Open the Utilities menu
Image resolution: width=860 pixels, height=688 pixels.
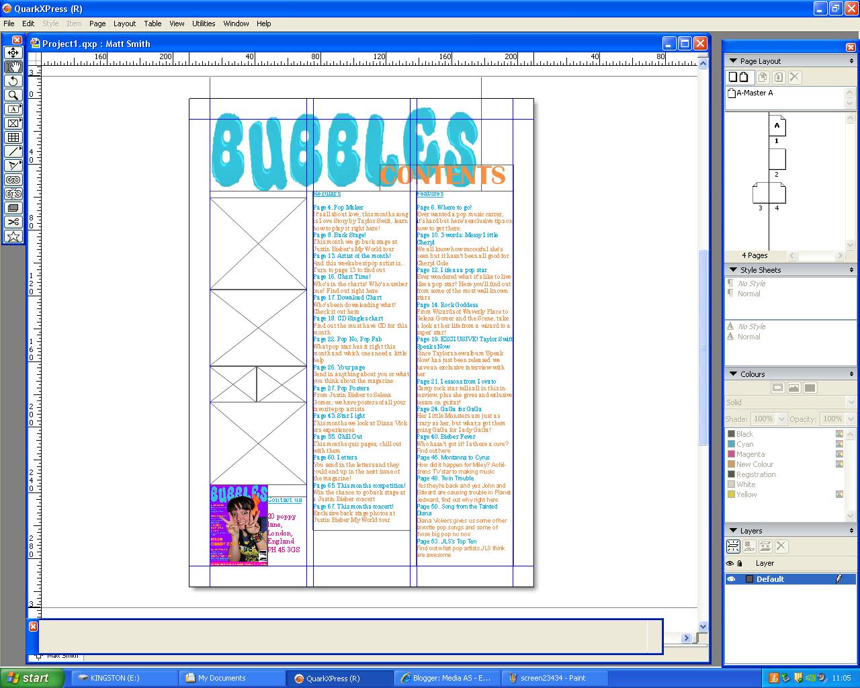[204, 24]
